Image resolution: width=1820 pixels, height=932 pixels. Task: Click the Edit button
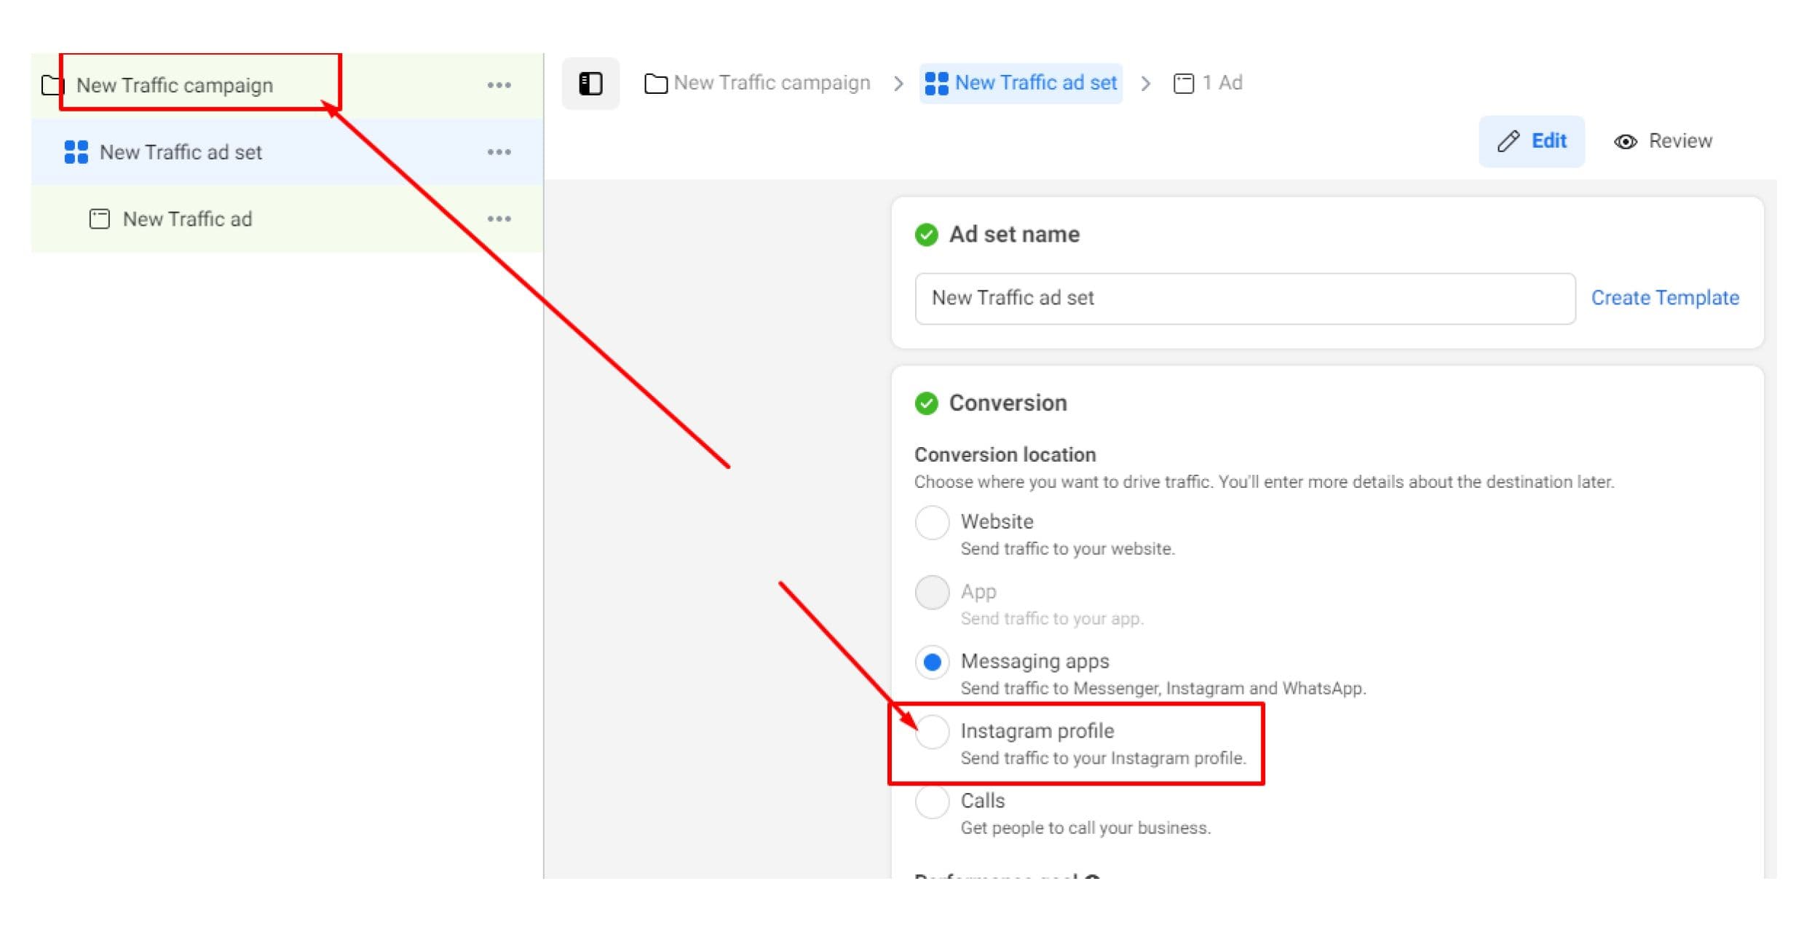pyautogui.click(x=1532, y=141)
